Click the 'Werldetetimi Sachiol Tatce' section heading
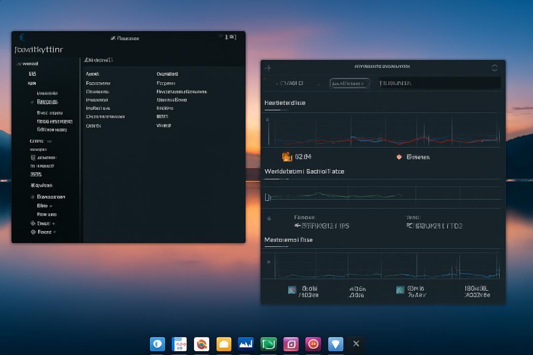Screen dimensions: 533x355 point(304,171)
